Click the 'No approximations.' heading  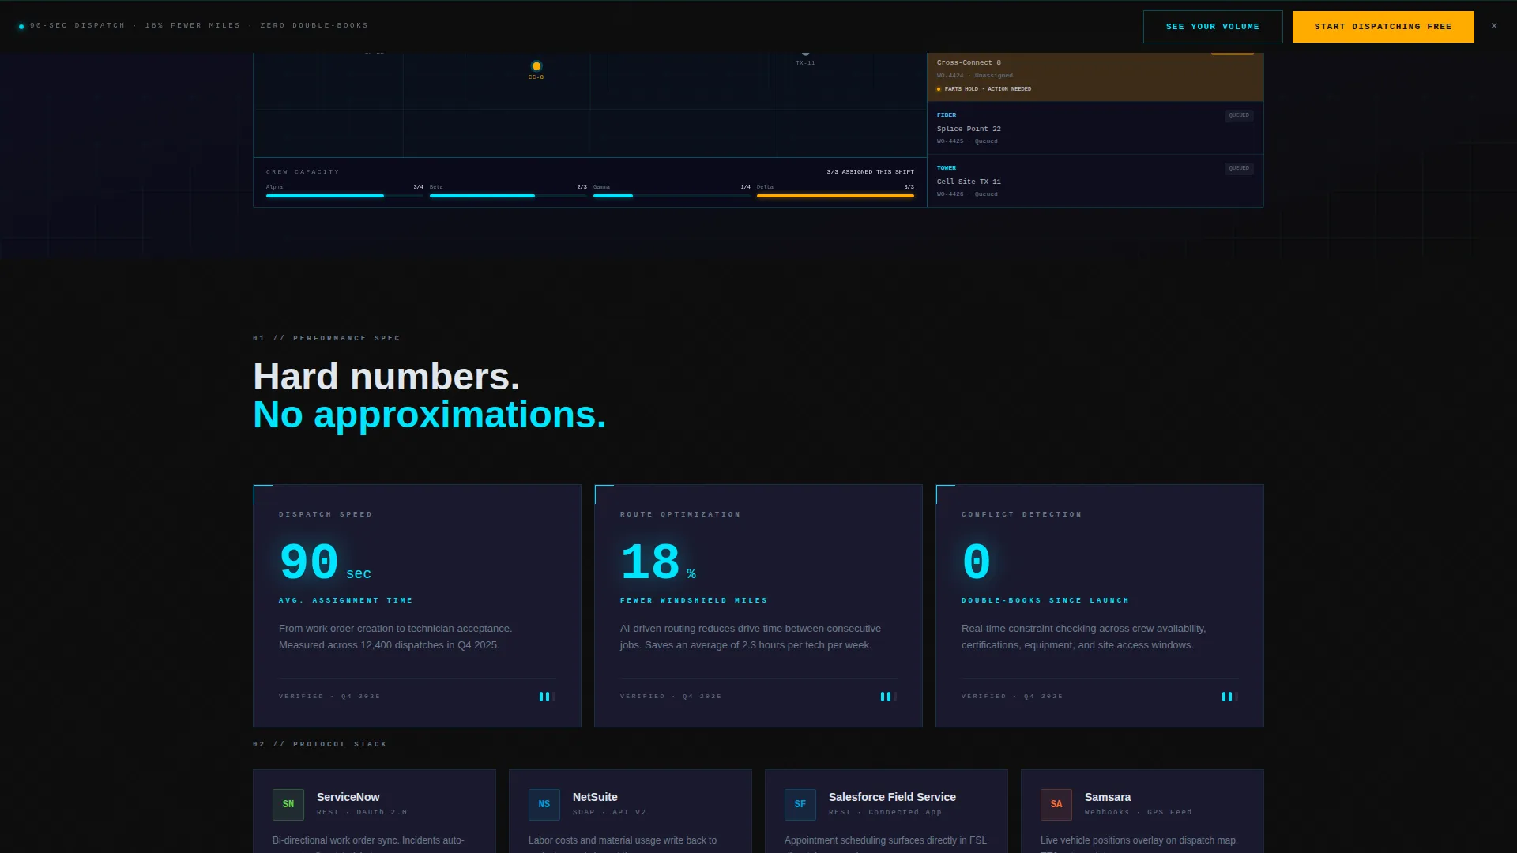click(430, 415)
